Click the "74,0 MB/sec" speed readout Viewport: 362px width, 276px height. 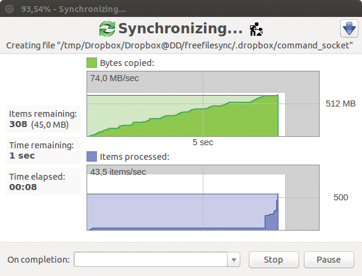point(114,78)
